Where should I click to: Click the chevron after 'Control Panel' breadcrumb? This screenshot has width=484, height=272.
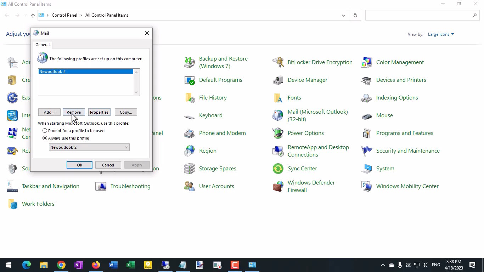pos(81,15)
